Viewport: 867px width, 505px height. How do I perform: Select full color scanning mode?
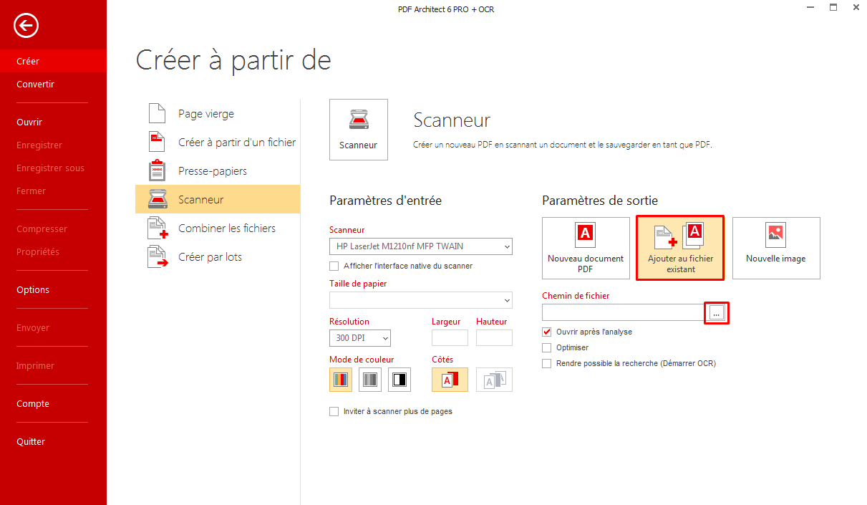click(x=341, y=380)
